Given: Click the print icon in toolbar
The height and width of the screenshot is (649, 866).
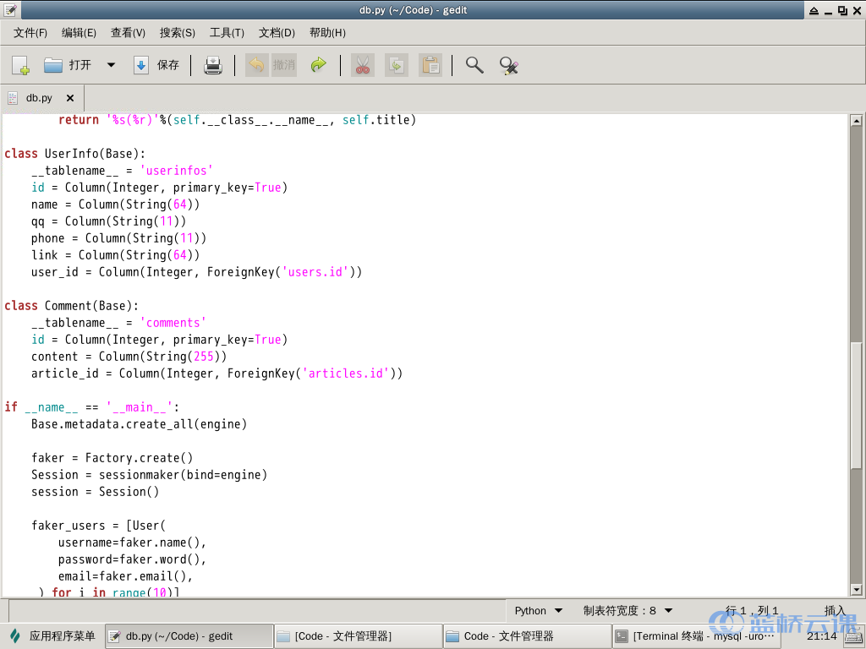Looking at the screenshot, I should click(x=213, y=65).
